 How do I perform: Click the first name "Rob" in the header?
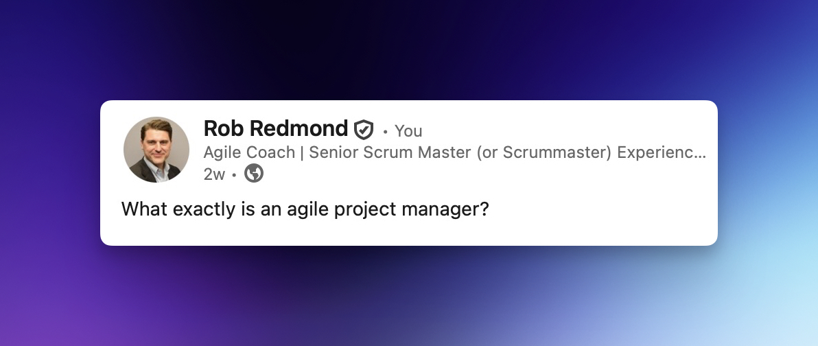[x=224, y=129]
